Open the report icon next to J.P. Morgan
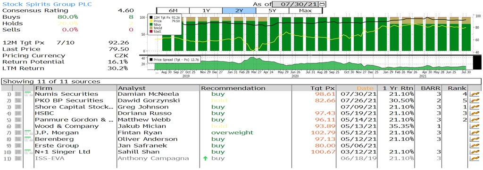This screenshot has height=170, width=483. (x=29, y=132)
